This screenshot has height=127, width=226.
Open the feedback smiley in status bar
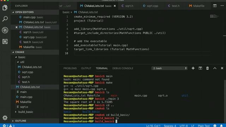point(215,126)
